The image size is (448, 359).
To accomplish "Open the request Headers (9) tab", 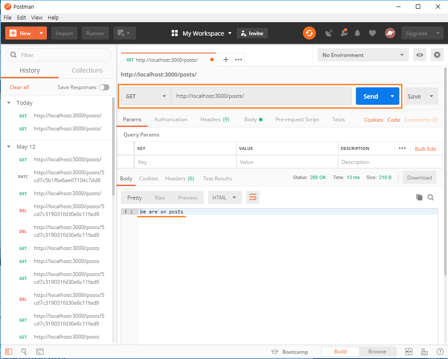I will (x=215, y=120).
